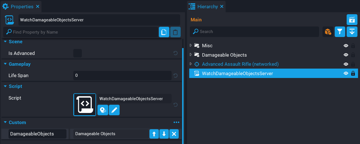Click the copy properties icon
Screen dimensions: 360x144
pos(164,32)
